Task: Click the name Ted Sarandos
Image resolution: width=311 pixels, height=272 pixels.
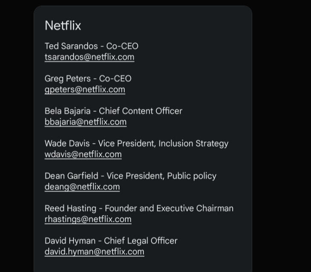Action: (71, 46)
